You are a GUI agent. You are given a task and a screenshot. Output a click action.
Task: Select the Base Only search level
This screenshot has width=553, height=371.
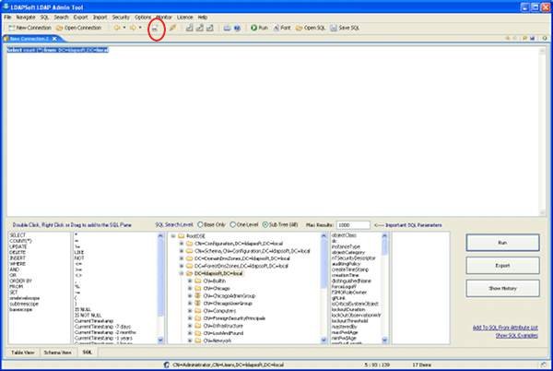tap(200, 224)
